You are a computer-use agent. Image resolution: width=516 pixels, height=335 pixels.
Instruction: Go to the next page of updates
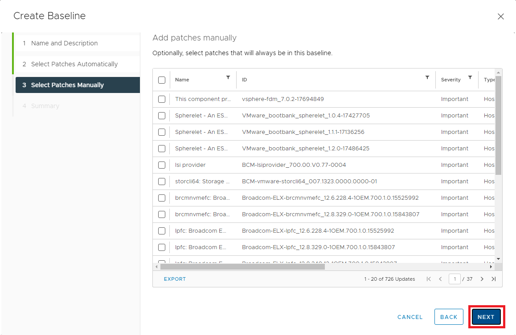coord(482,279)
